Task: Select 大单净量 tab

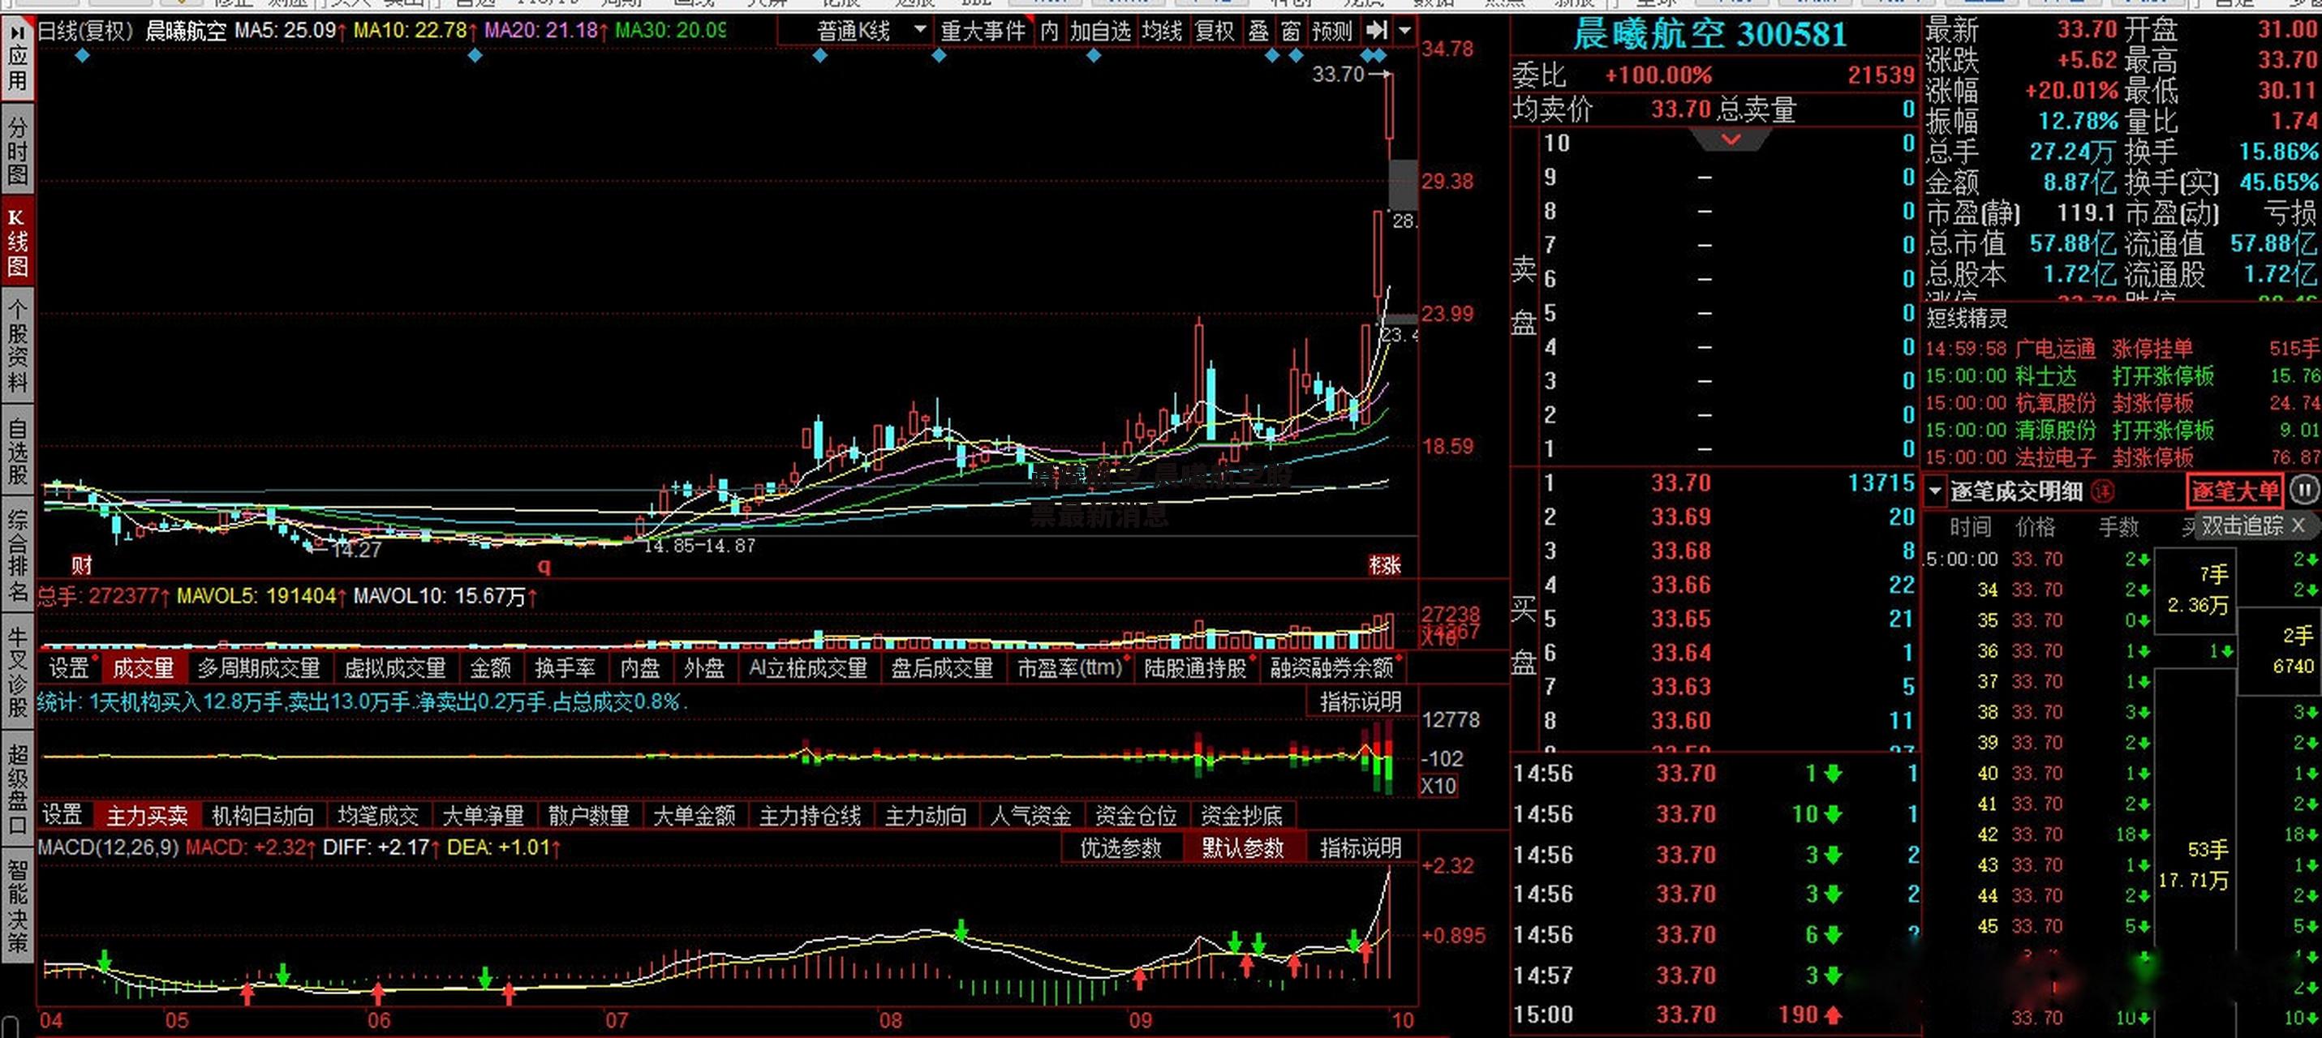Action: (x=484, y=816)
